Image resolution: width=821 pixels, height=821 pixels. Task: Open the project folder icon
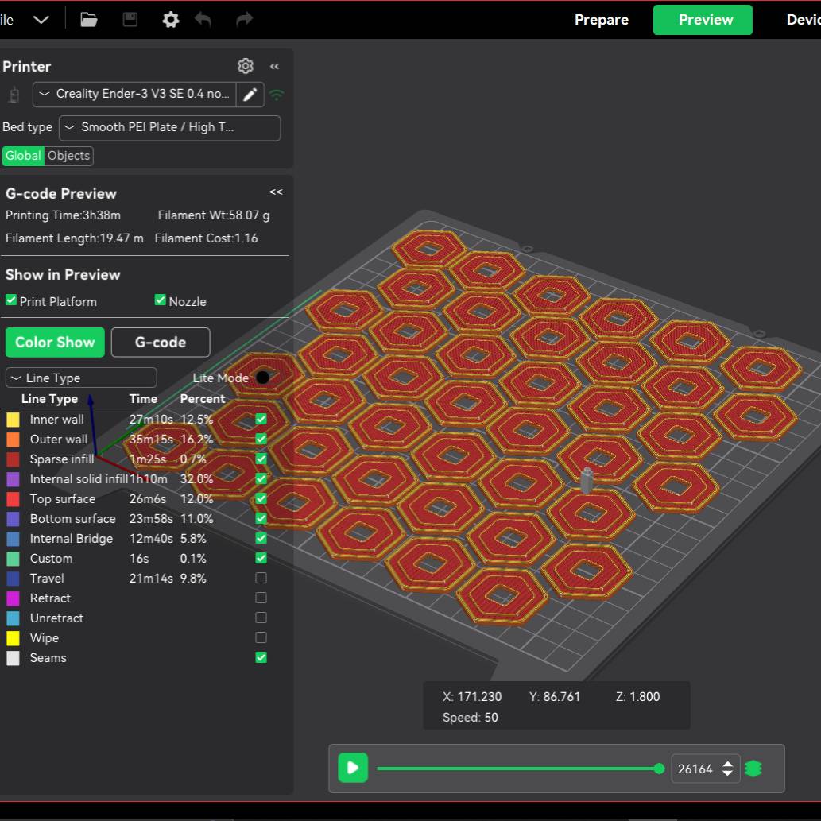(x=89, y=20)
